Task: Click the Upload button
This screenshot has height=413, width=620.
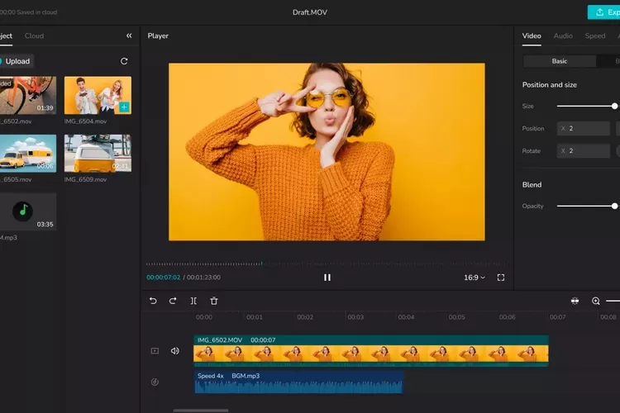Action: [x=17, y=61]
